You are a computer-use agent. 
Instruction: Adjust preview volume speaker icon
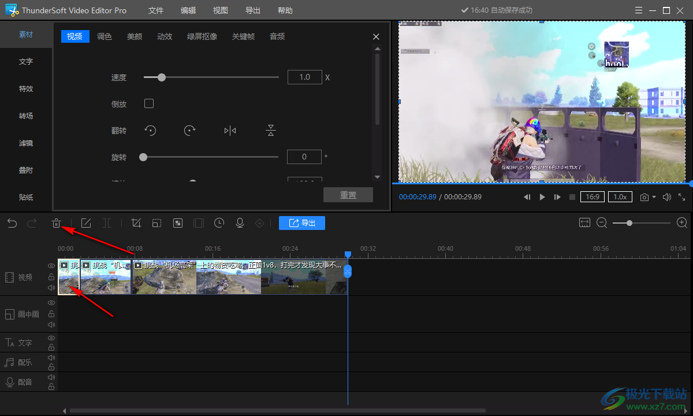pyautogui.click(x=667, y=197)
